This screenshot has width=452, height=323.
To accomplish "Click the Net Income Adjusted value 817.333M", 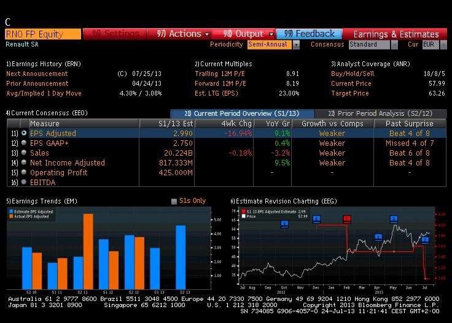I will (x=176, y=162).
